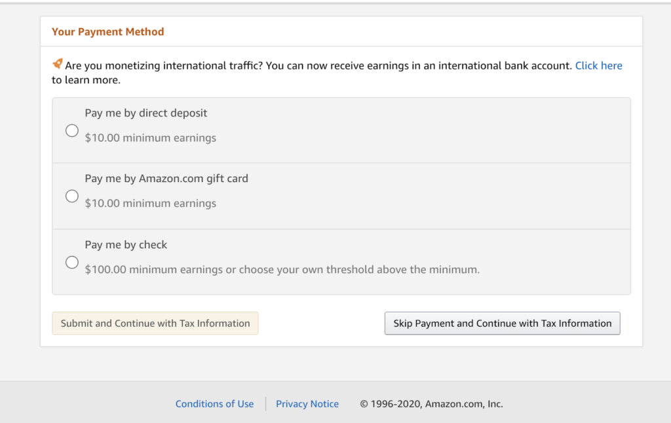The height and width of the screenshot is (423, 671).
Task: Click the Pay me by check label
Action: pyautogui.click(x=126, y=244)
